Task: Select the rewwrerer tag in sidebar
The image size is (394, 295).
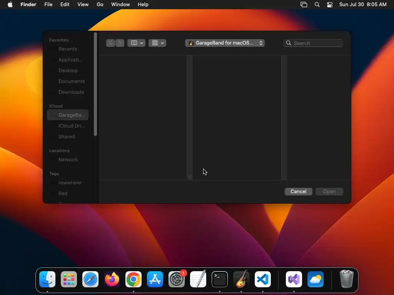Action: (68, 183)
